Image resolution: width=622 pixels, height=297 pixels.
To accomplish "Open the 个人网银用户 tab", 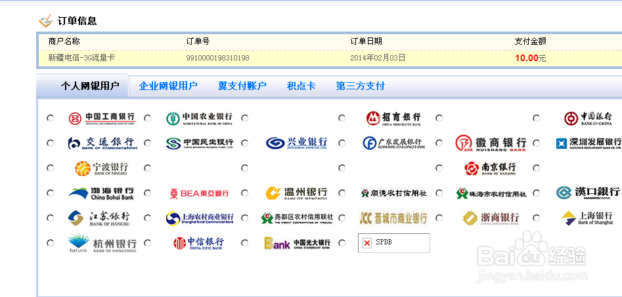I will pos(90,86).
